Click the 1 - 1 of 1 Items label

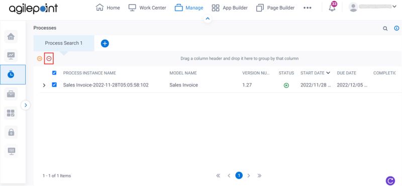57,176
